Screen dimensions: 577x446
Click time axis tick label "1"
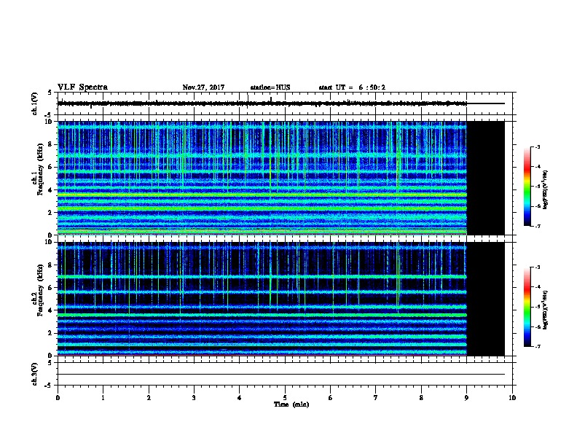(x=103, y=398)
